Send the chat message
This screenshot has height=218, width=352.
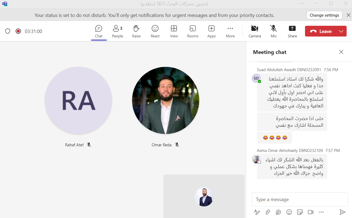pyautogui.click(x=342, y=212)
